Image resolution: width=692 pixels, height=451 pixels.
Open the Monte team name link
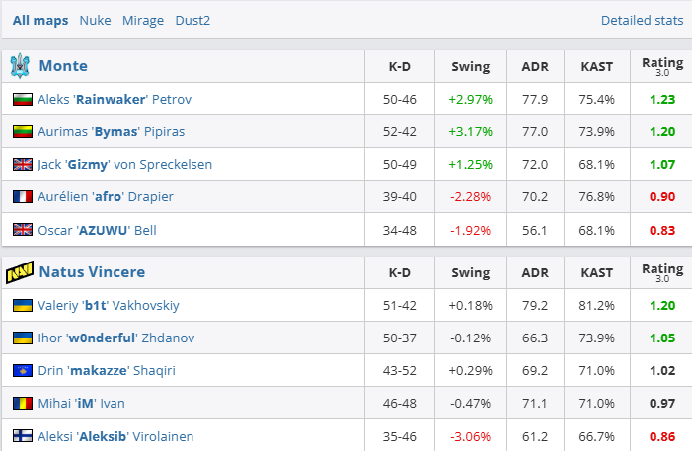[x=63, y=66]
